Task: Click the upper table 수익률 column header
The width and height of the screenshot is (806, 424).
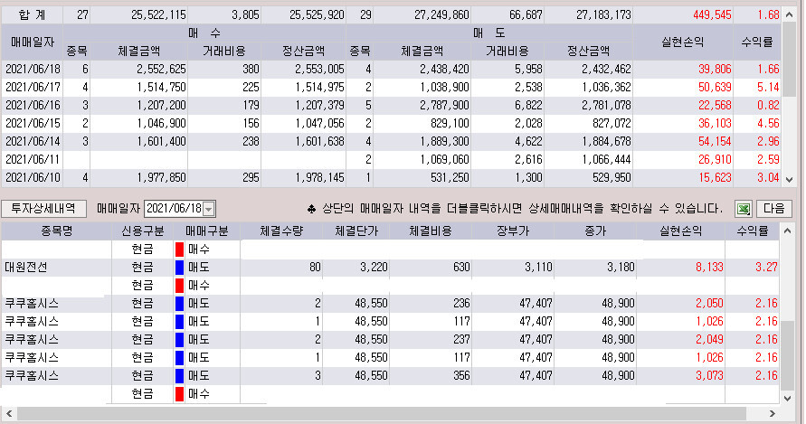Action: [x=756, y=42]
